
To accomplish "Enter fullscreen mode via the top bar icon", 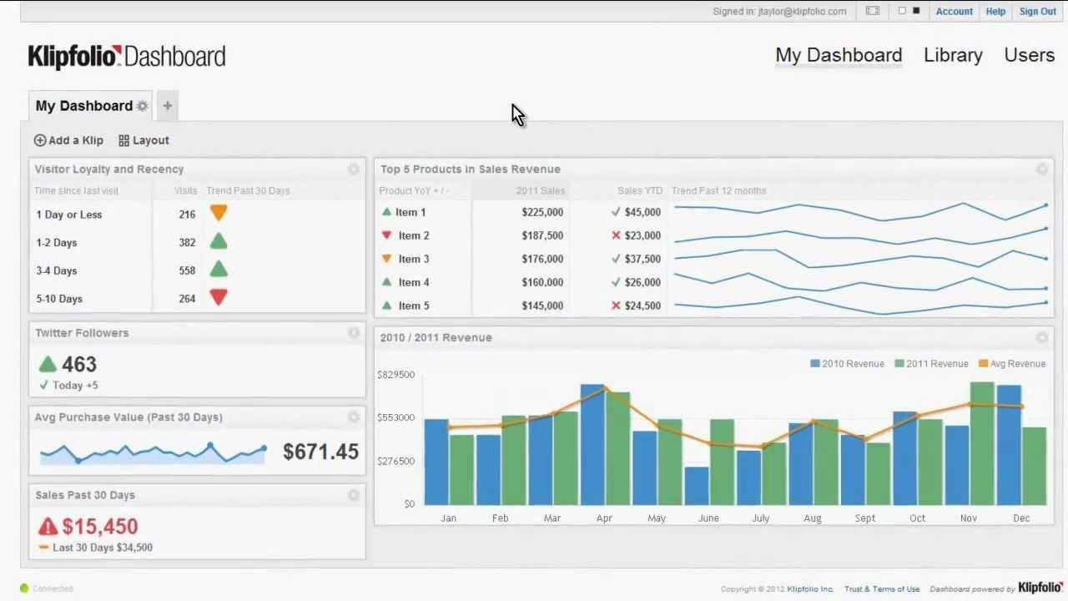I will click(x=873, y=11).
